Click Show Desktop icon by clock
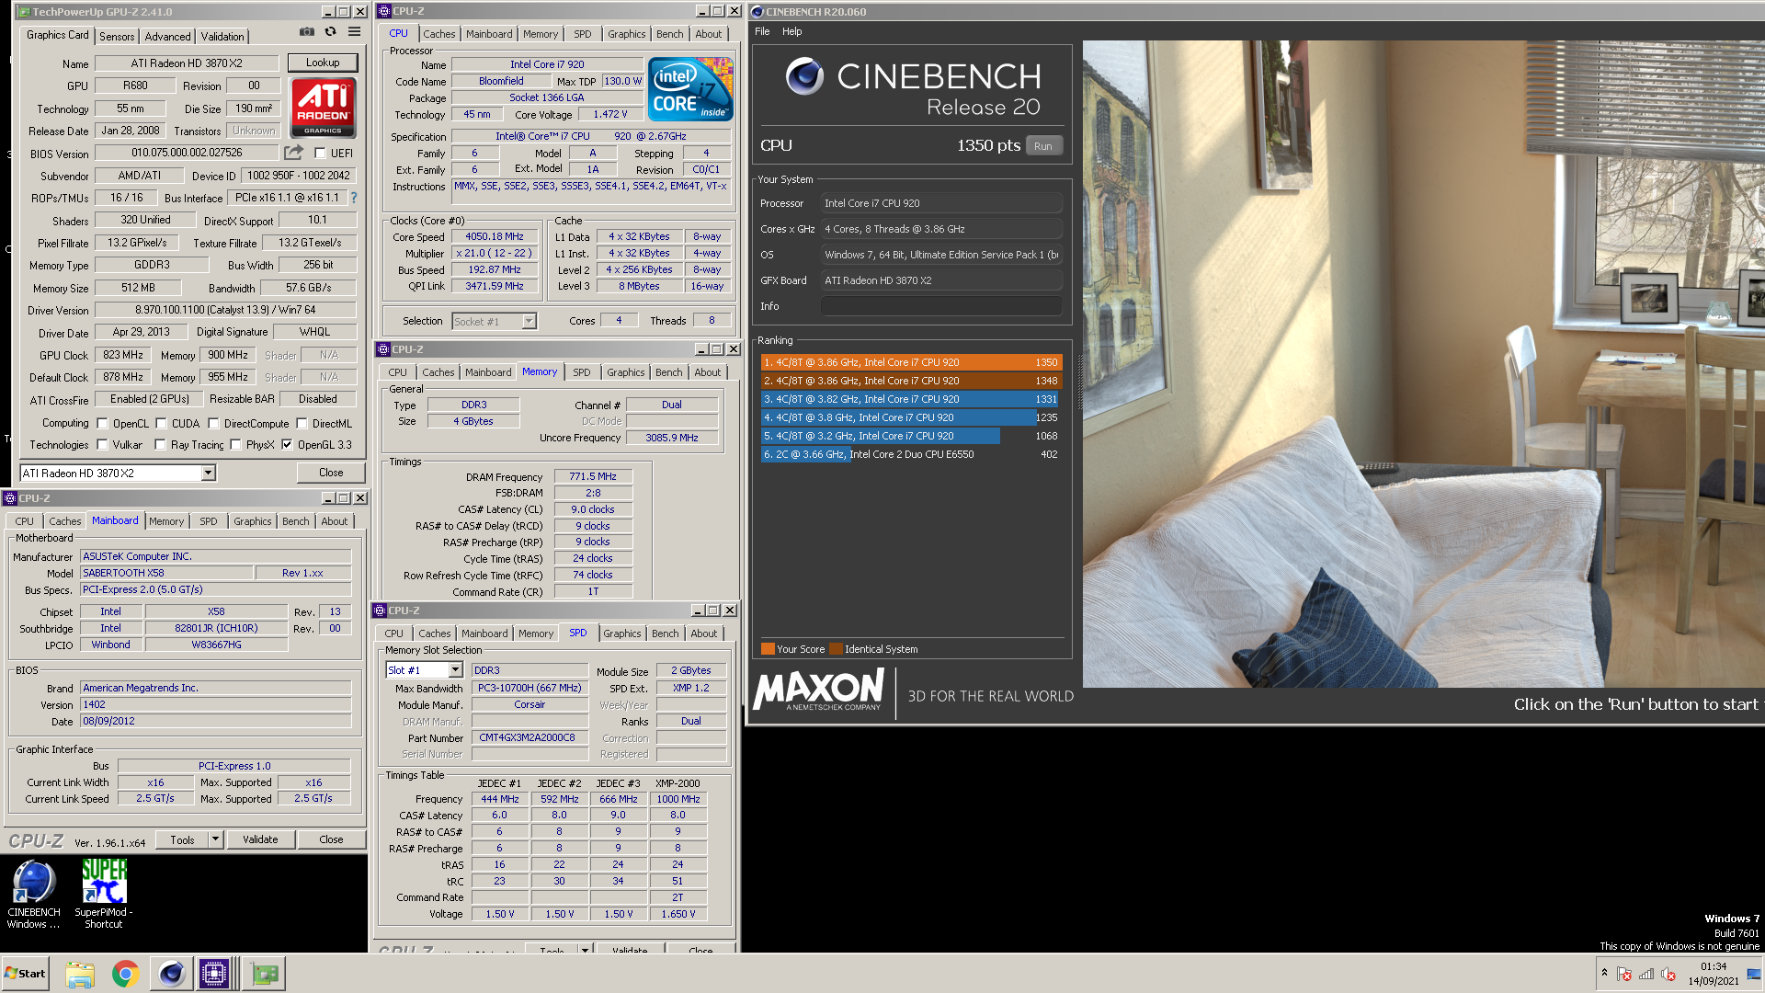The image size is (1765, 993). tap(1754, 974)
